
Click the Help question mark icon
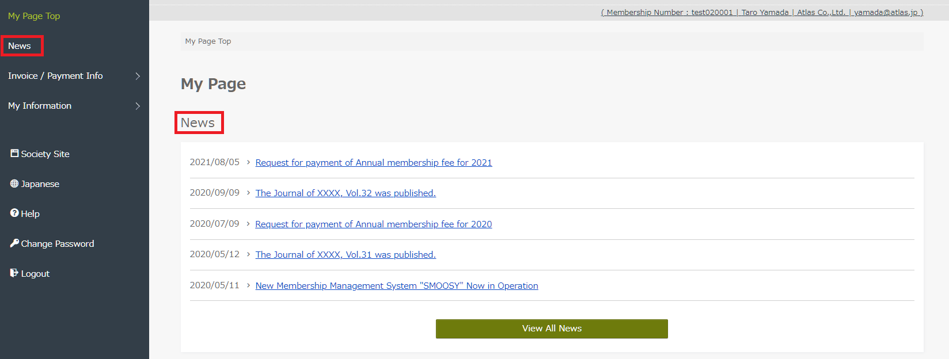[14, 213]
